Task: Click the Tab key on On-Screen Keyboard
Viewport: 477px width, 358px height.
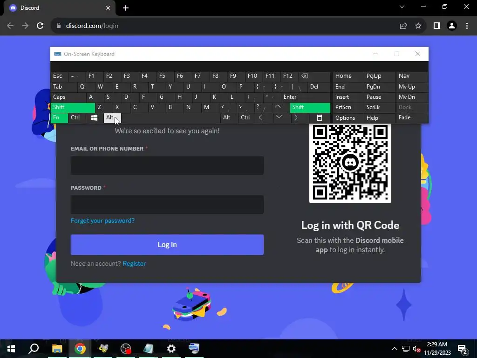Action: [x=64, y=87]
